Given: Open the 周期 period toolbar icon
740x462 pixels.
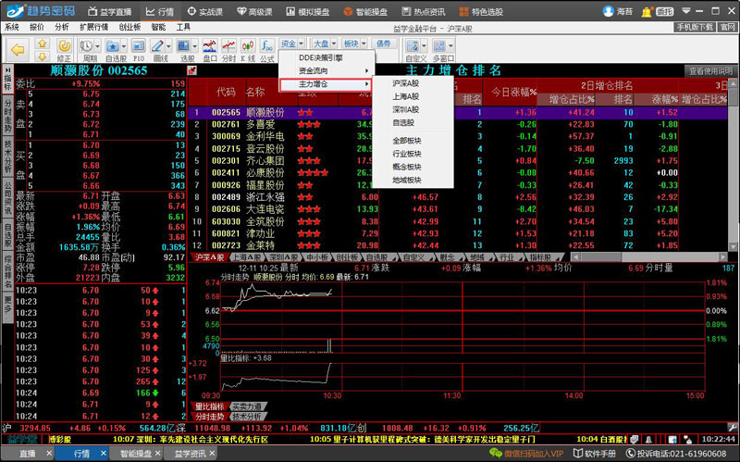Looking at the screenshot, I should [90, 51].
